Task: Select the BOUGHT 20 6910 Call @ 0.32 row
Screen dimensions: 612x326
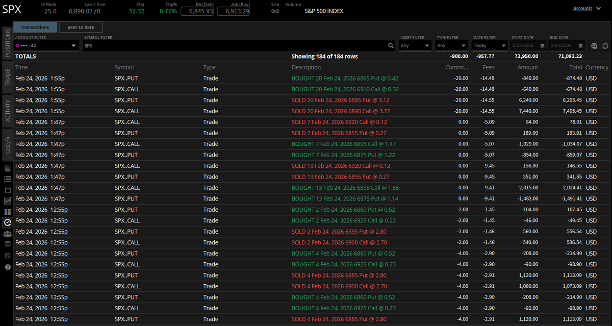Action: (312, 89)
